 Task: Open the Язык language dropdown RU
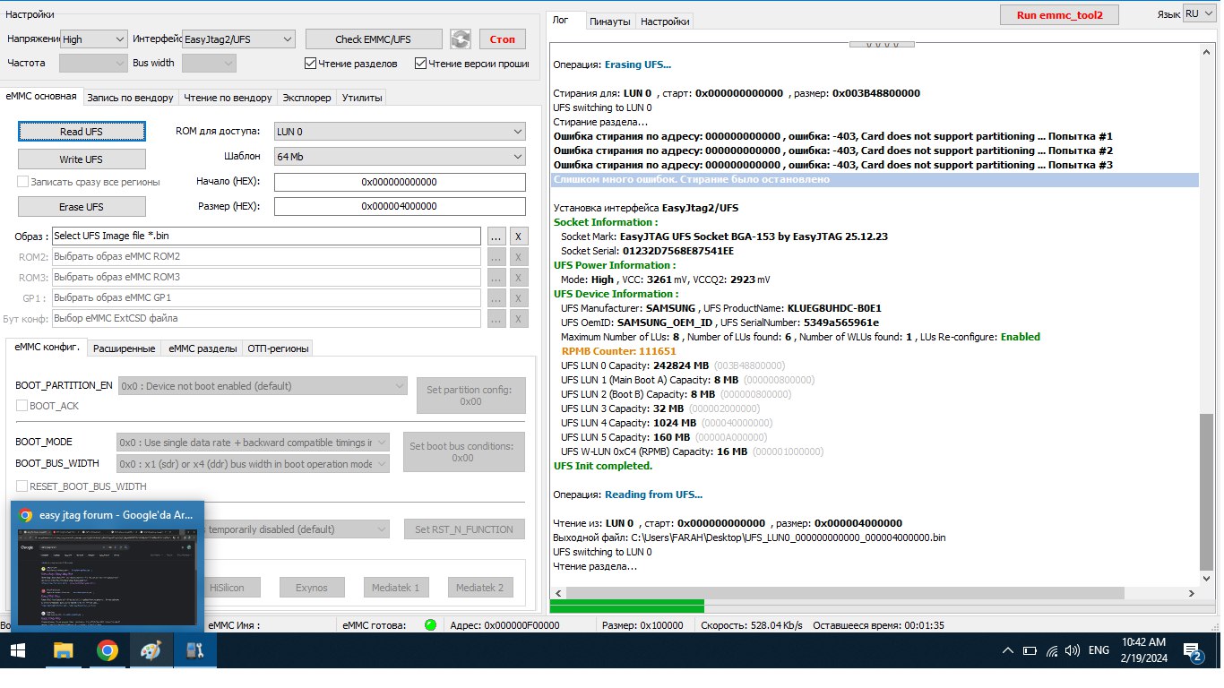[x=1199, y=14]
